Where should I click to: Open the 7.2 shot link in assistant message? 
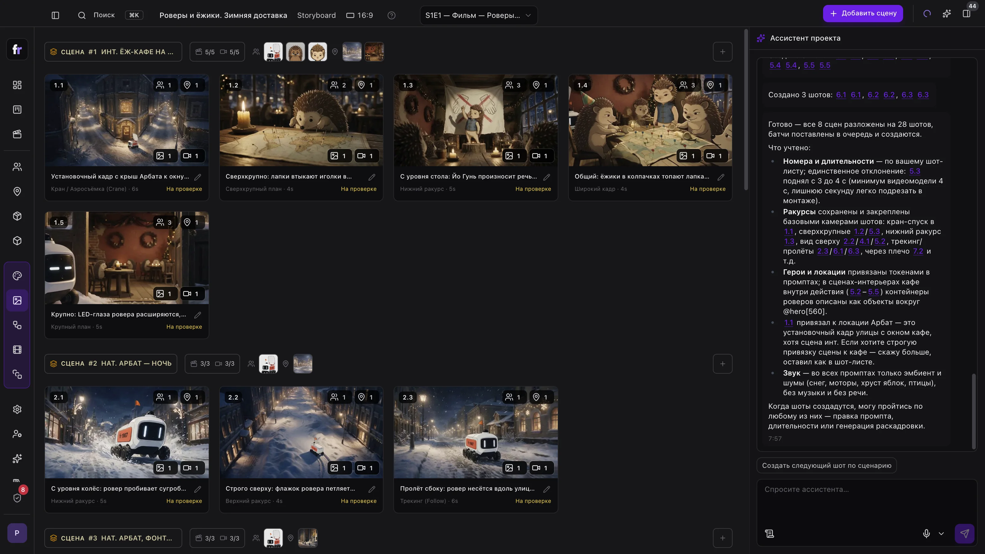(x=918, y=251)
